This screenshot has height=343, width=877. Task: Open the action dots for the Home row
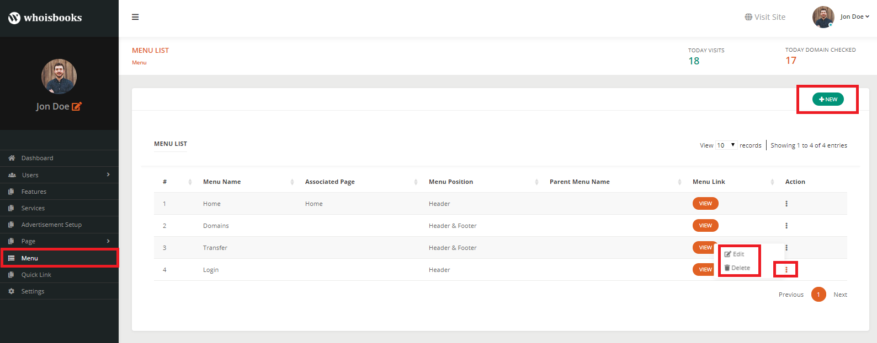click(x=786, y=204)
